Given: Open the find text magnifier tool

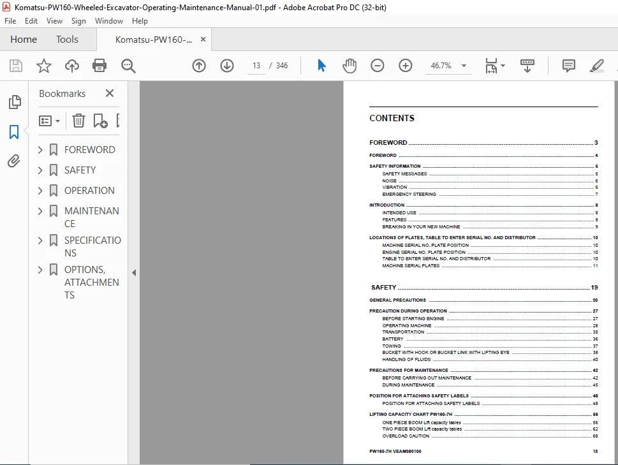Looking at the screenshot, I should 128,66.
